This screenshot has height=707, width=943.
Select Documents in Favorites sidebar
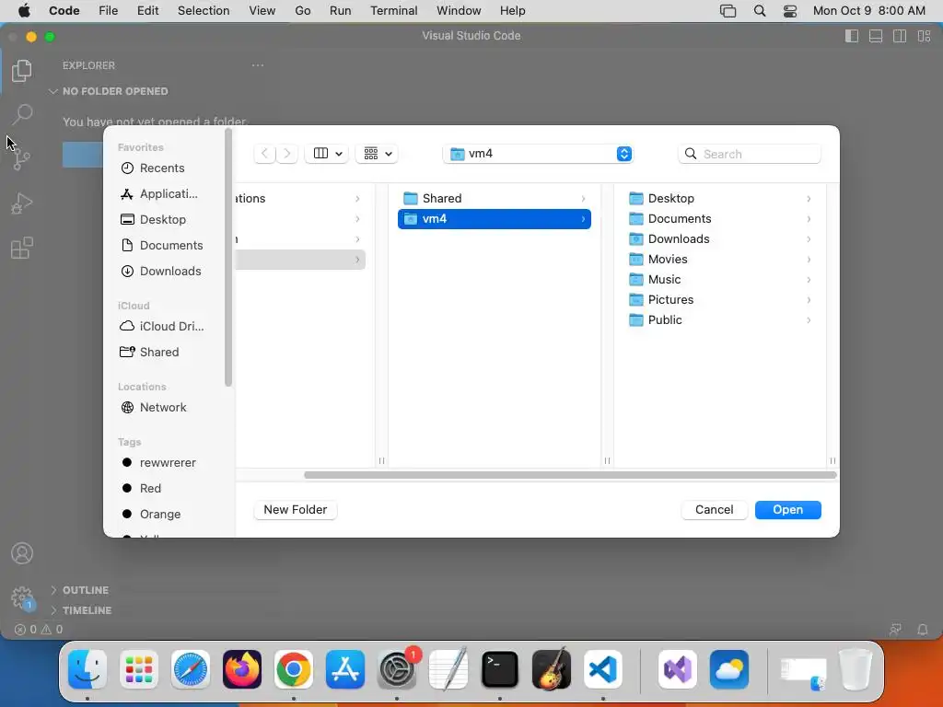pyautogui.click(x=162, y=245)
